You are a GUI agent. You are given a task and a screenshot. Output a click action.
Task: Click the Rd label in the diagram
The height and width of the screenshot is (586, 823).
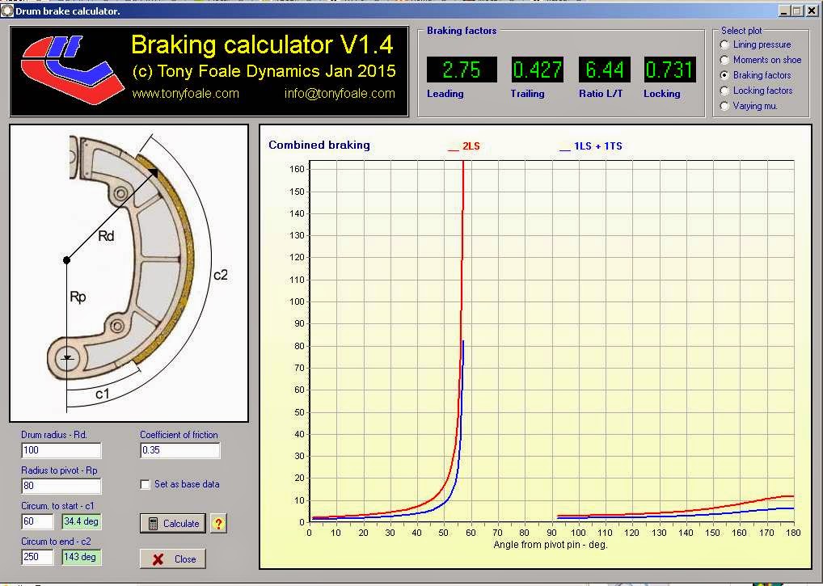[x=106, y=236]
